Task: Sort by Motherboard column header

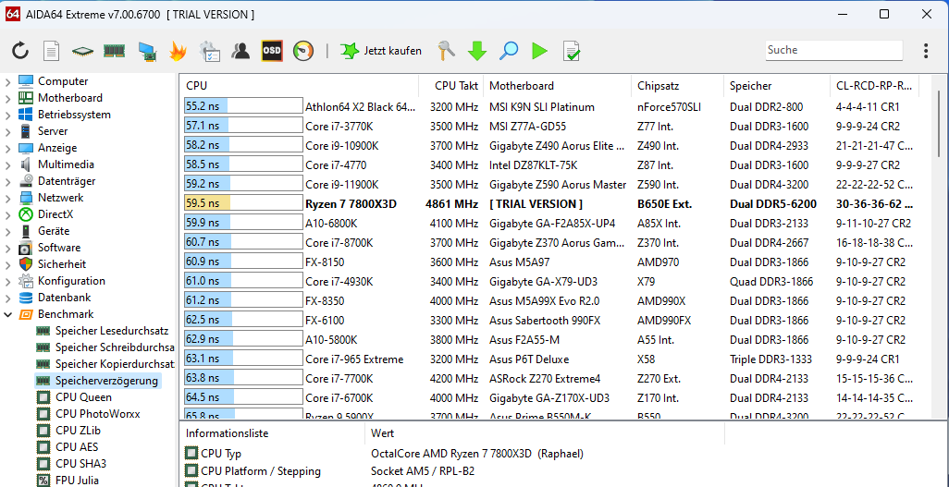Action: coord(558,86)
